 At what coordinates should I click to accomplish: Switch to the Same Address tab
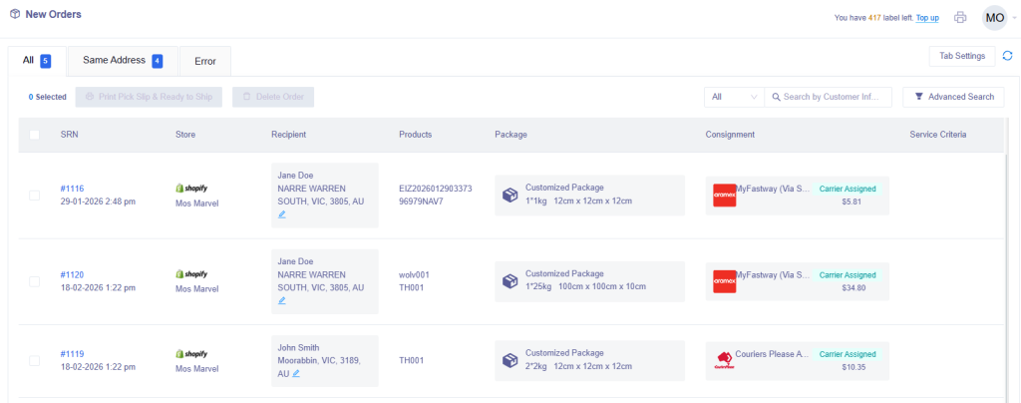pyautogui.click(x=122, y=61)
